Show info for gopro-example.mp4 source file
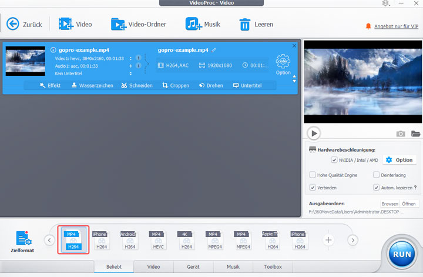 (x=53, y=50)
